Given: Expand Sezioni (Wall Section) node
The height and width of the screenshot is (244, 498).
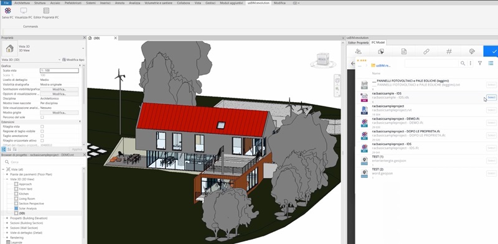Looking at the screenshot, I should (x=7, y=228).
